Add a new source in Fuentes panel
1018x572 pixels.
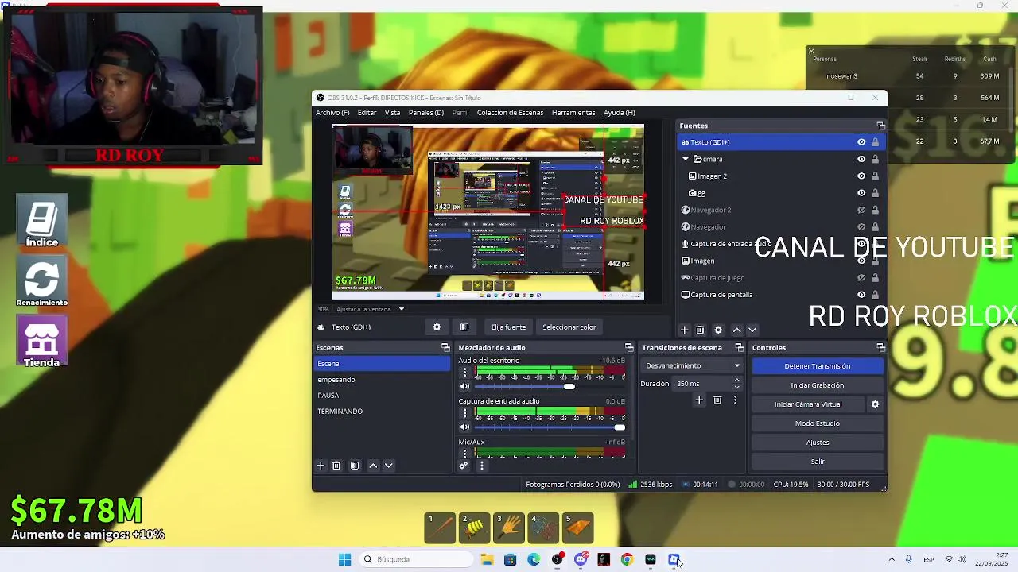pyautogui.click(x=684, y=330)
